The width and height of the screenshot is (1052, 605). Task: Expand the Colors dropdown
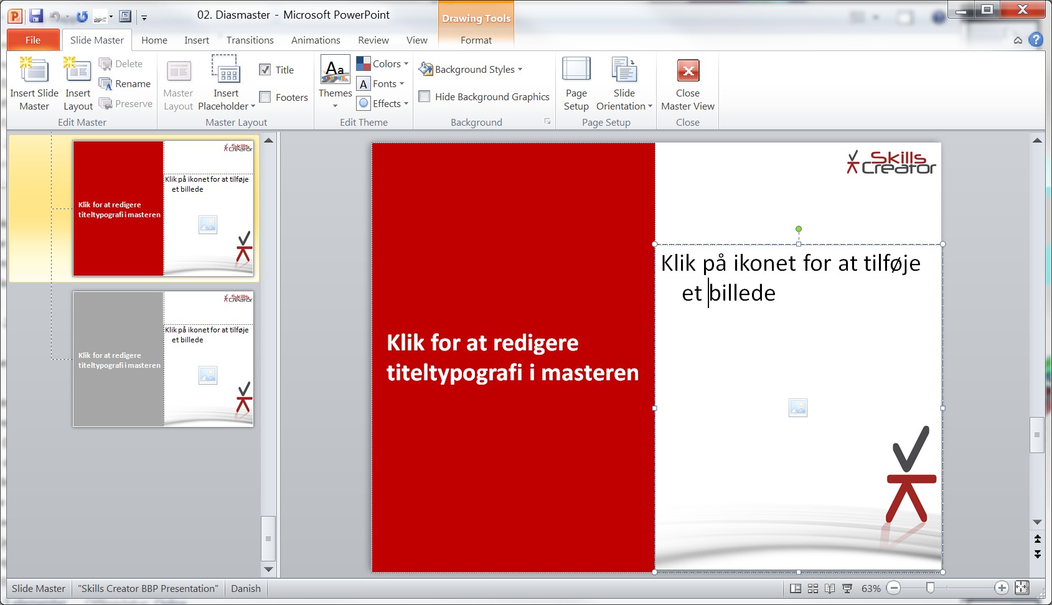tap(382, 63)
